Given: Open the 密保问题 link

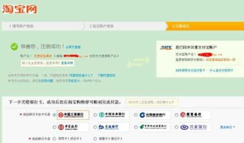Looking at the screenshot, I should [47, 81].
